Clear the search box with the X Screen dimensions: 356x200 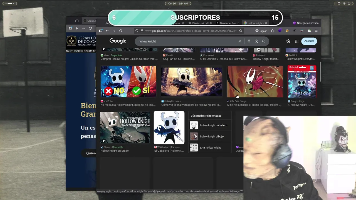pos(240,41)
